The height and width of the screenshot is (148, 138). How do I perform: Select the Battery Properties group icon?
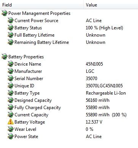pyautogui.click(x=5, y=56)
